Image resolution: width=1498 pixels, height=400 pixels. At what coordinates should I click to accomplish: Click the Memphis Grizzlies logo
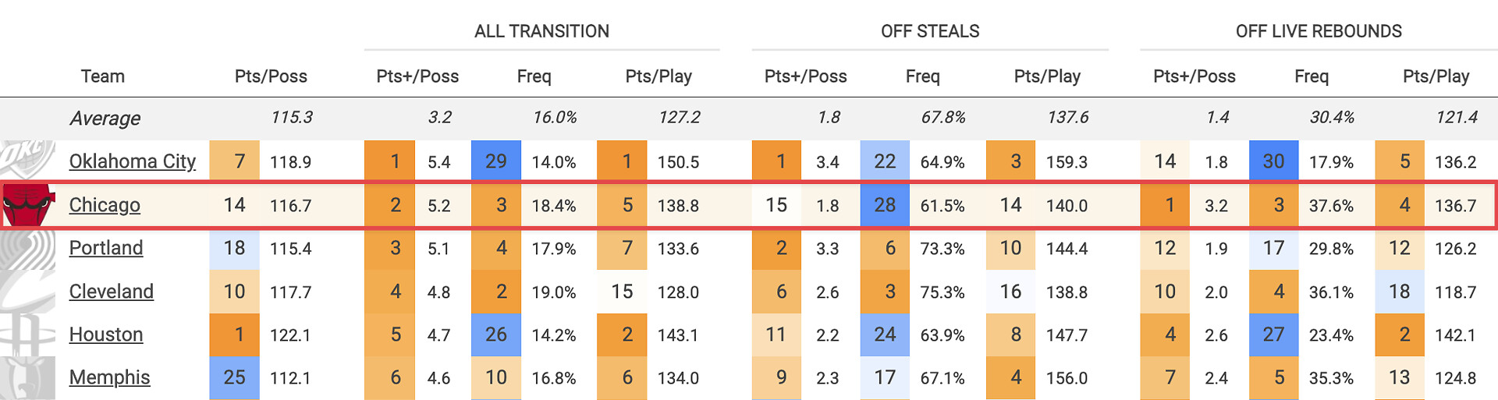28,378
